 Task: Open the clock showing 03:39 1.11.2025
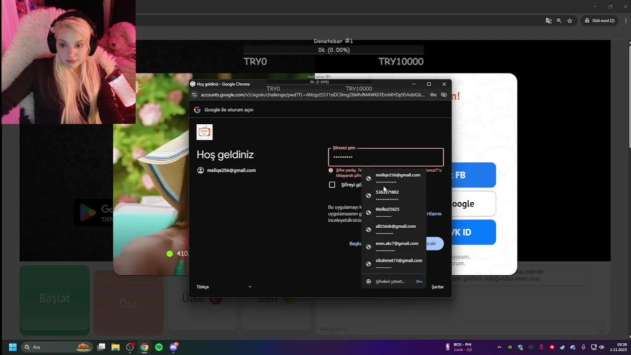click(x=619, y=347)
